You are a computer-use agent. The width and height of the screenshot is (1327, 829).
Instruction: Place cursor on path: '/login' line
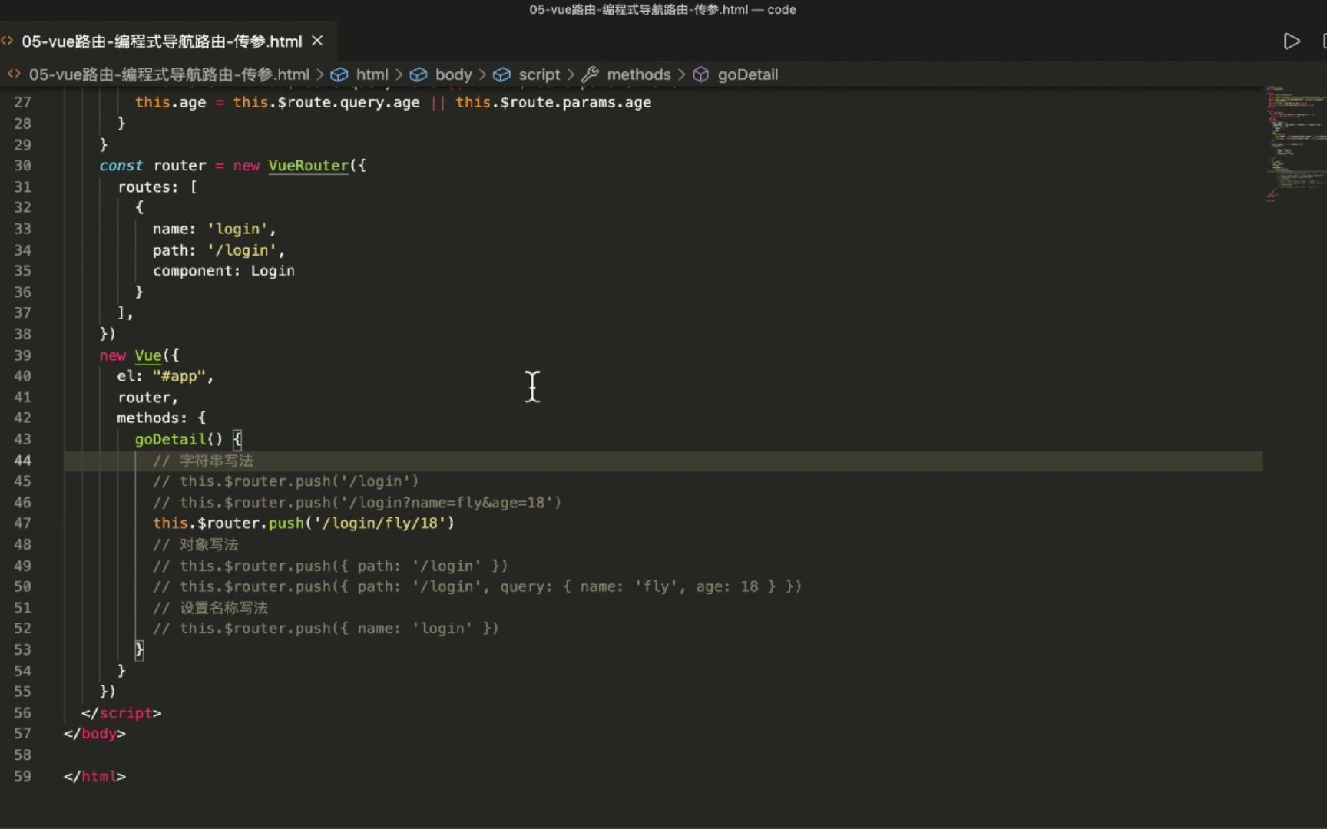click(x=219, y=250)
